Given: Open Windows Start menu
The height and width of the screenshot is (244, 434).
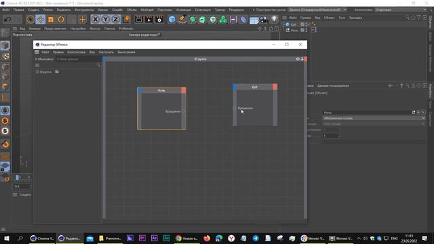Looking at the screenshot, I should tap(6, 238).
